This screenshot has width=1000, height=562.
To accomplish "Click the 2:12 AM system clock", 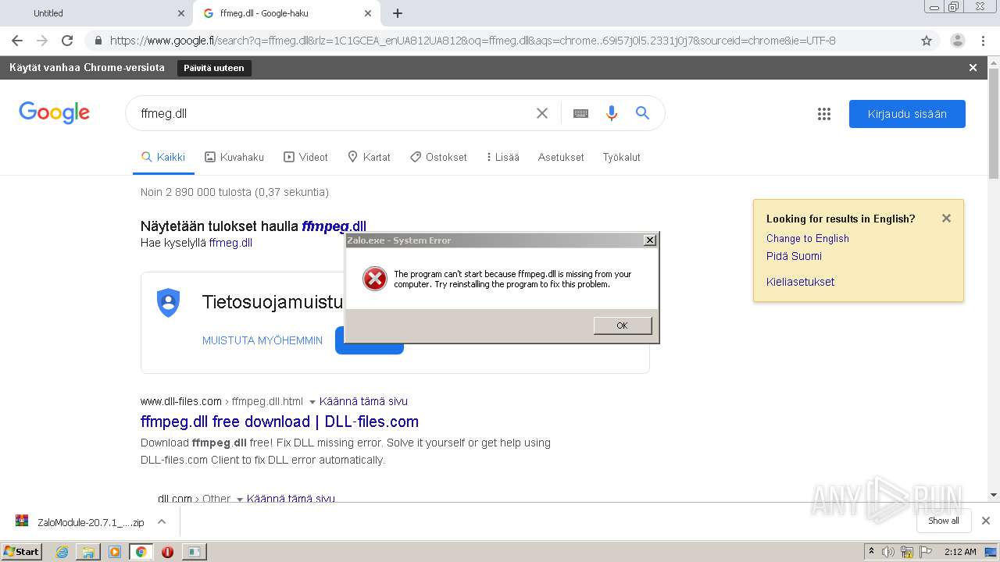I will pyautogui.click(x=960, y=552).
